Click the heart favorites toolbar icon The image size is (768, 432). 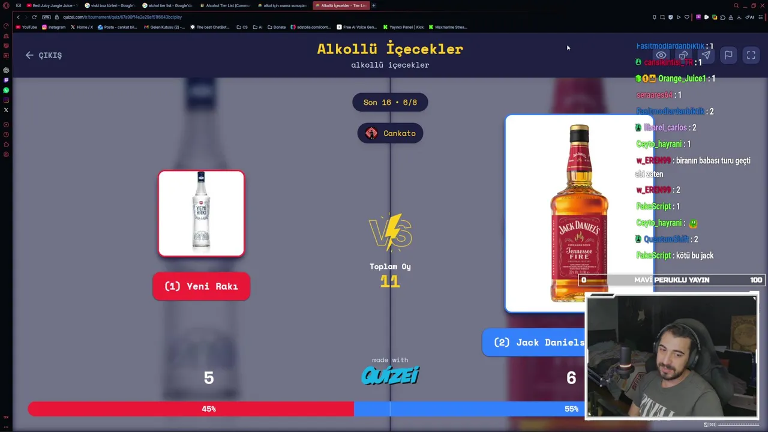[x=687, y=17]
